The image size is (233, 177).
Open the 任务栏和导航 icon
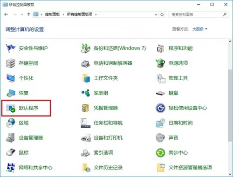[x=85, y=123]
